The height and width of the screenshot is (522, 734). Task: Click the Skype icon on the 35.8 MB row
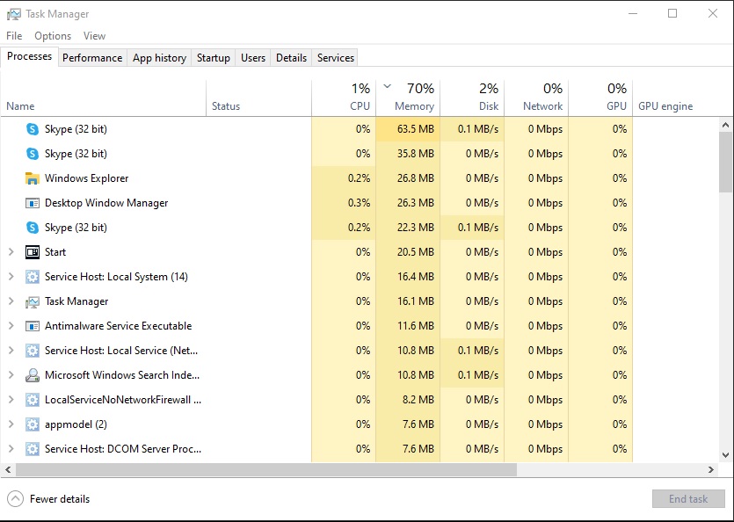tap(33, 154)
